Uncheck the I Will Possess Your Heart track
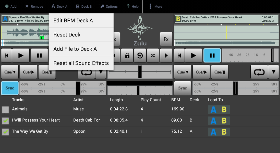Viewport: 280px width, 153px height. tap(5, 121)
